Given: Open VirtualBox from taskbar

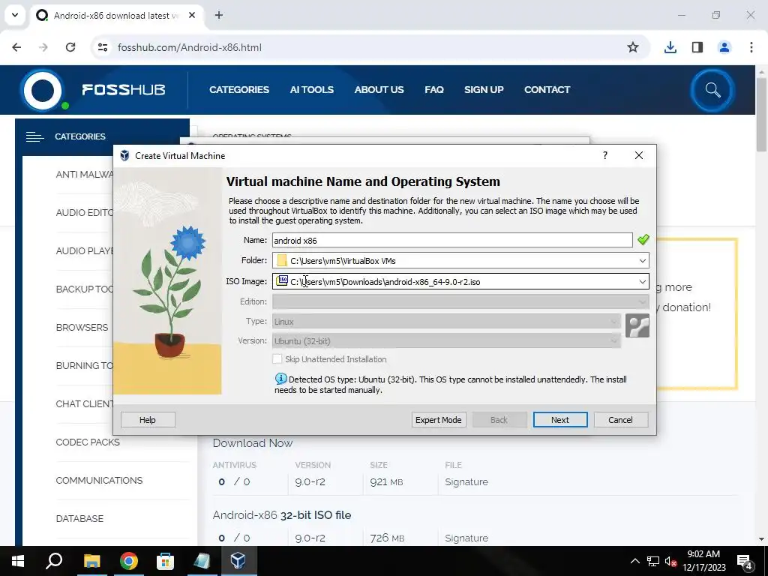Looking at the screenshot, I should point(238,561).
